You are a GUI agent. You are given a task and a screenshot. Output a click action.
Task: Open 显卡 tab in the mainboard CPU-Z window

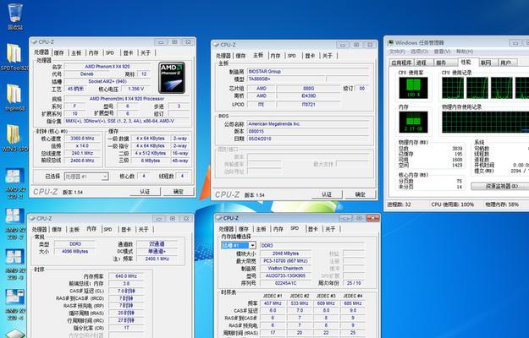point(310,56)
